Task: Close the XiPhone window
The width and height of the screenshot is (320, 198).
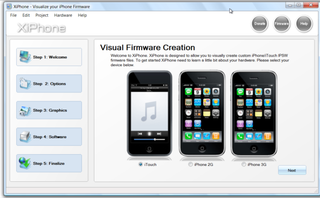Action: (311, 5)
